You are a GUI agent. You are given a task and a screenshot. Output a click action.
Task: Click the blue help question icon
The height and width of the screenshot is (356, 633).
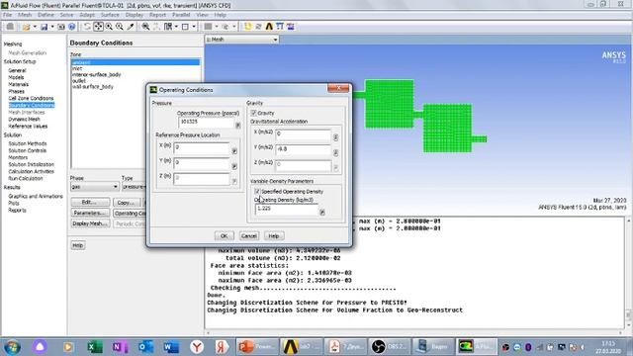pyautogui.click(x=72, y=27)
